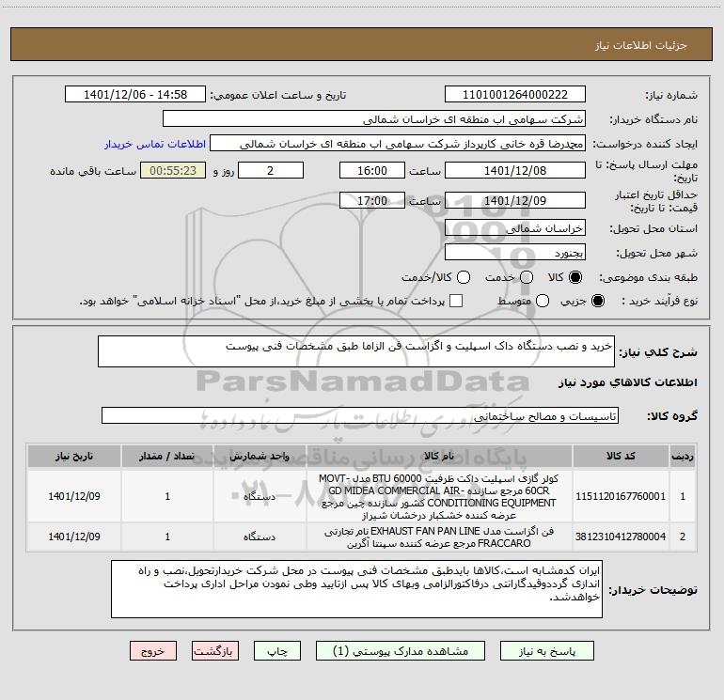Click the MIDEA split duct cooler item name
The width and height of the screenshot is (724, 700).
pyautogui.click(x=439, y=496)
